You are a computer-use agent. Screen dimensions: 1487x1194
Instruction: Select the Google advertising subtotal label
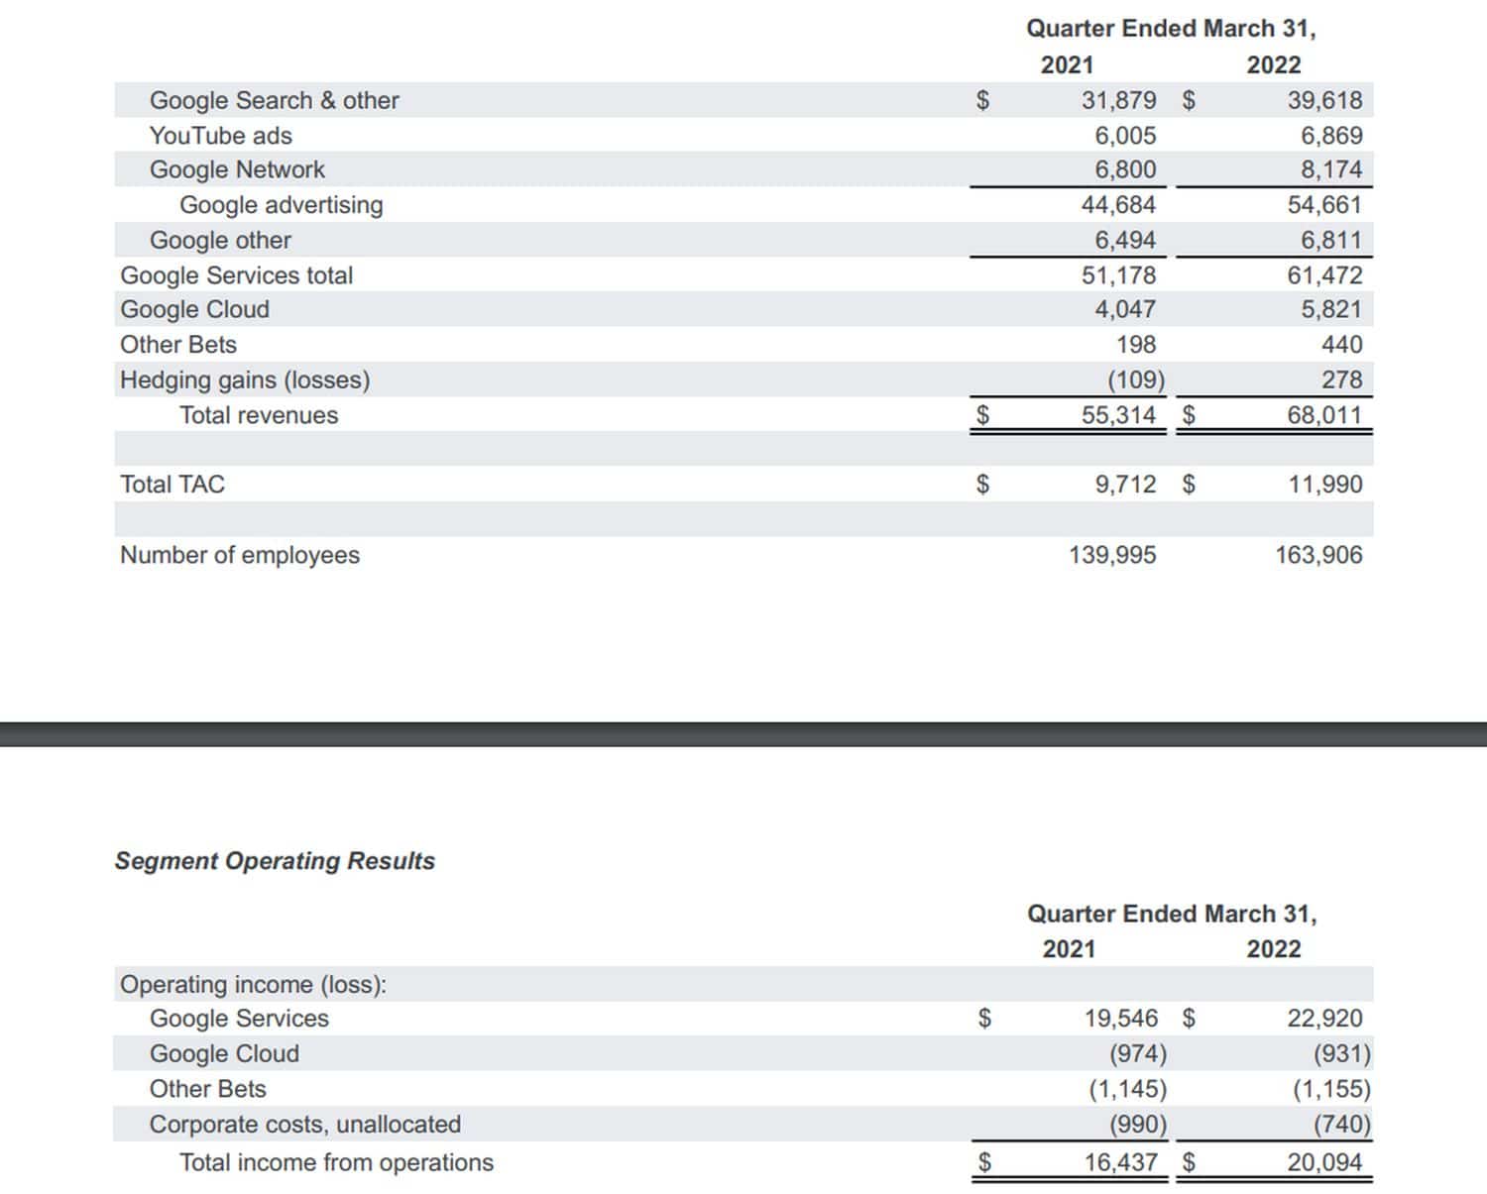[281, 205]
